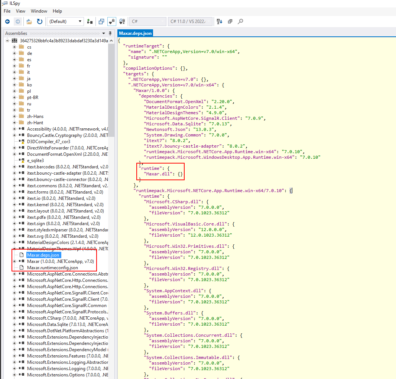This screenshot has height=379, width=396.
Task: Toggle show private and internal members
Action: coord(111,22)
